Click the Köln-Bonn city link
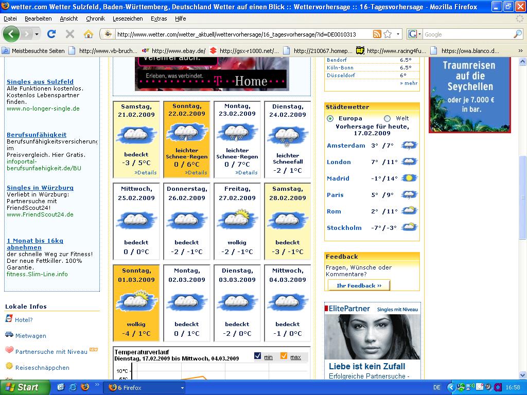This screenshot has height=395, width=527. click(x=340, y=67)
